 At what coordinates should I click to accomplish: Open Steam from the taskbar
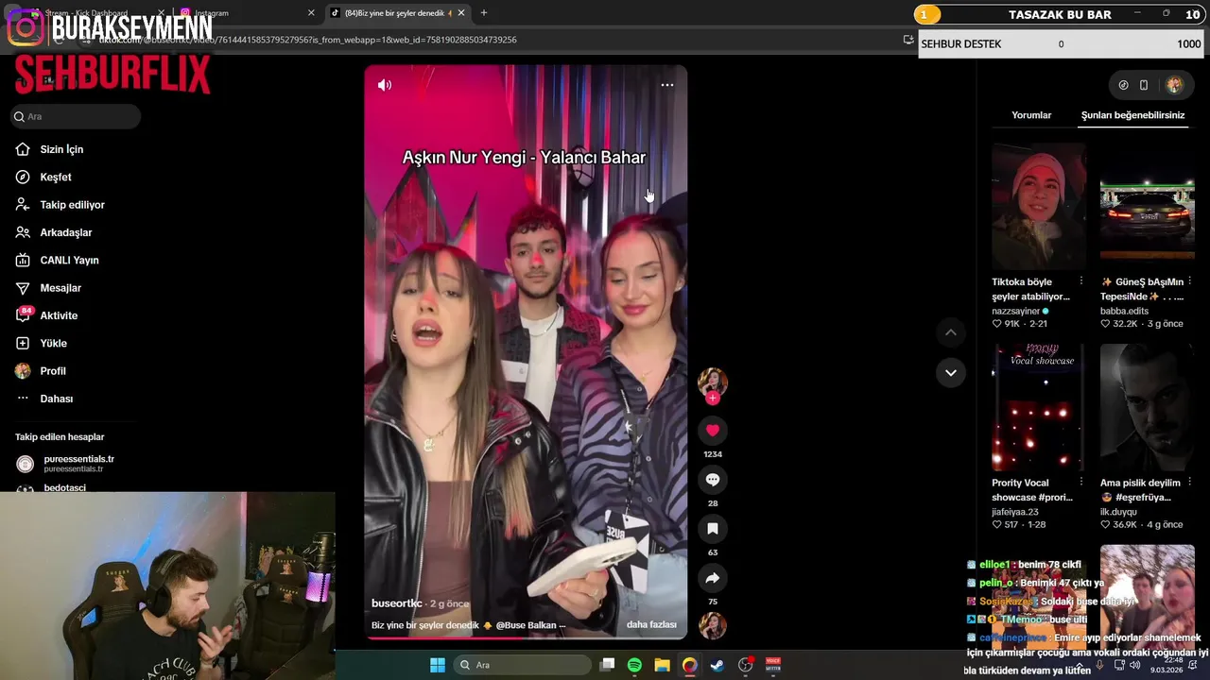pyautogui.click(x=717, y=665)
